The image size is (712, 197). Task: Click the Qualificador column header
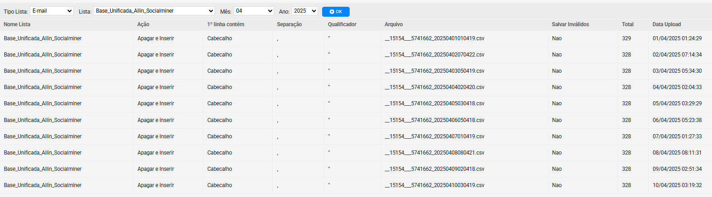click(342, 24)
